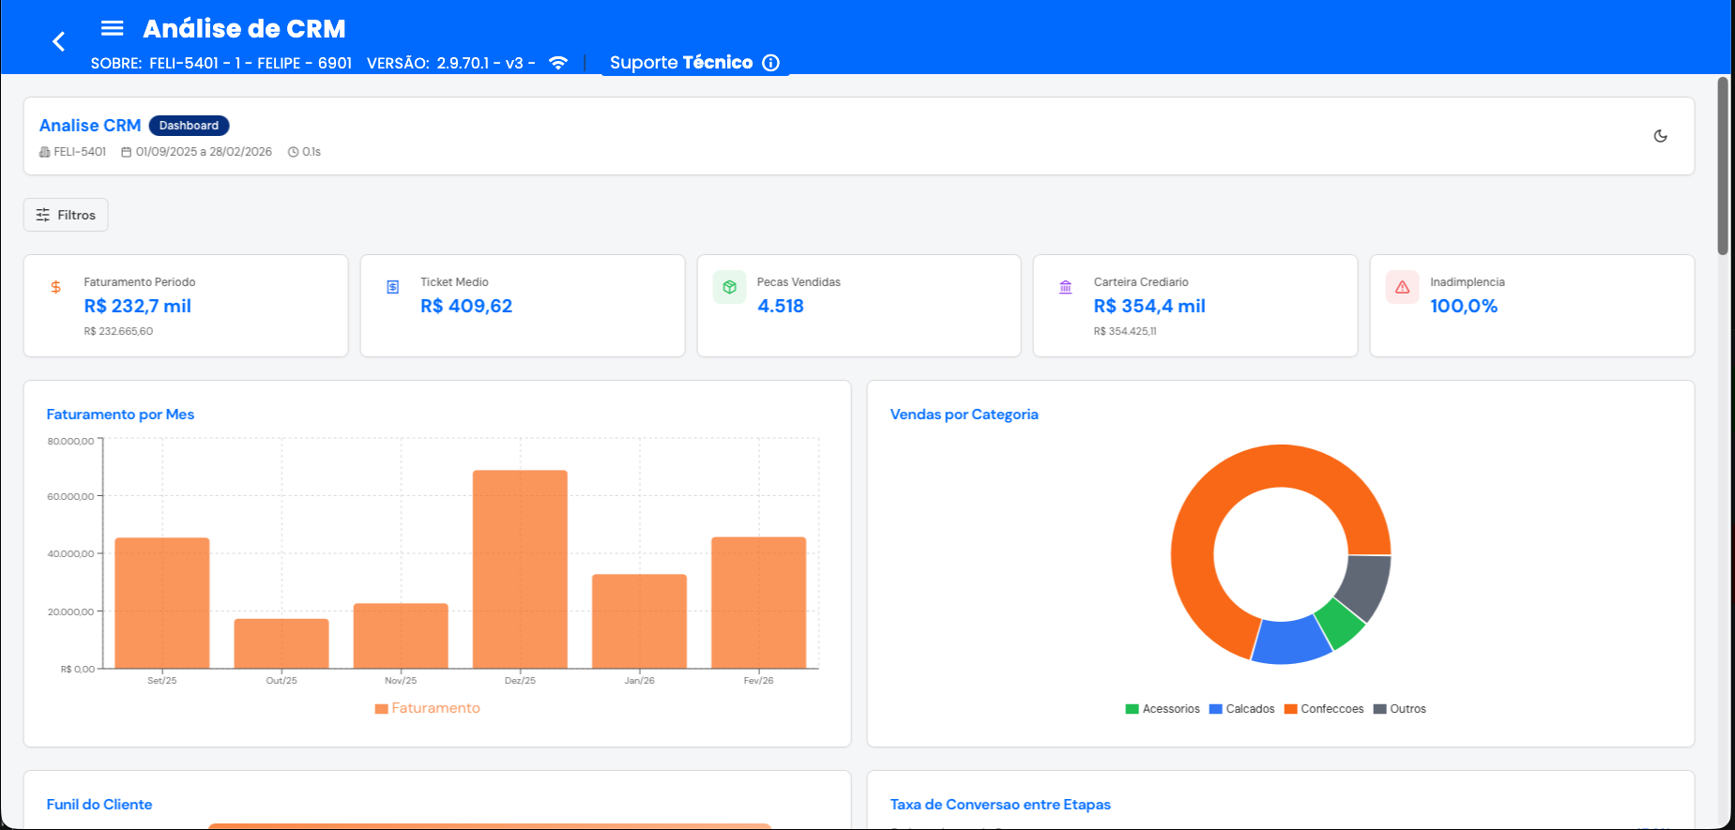Click the vertical scrollbar thumb
The image size is (1735, 830).
[x=1723, y=166]
